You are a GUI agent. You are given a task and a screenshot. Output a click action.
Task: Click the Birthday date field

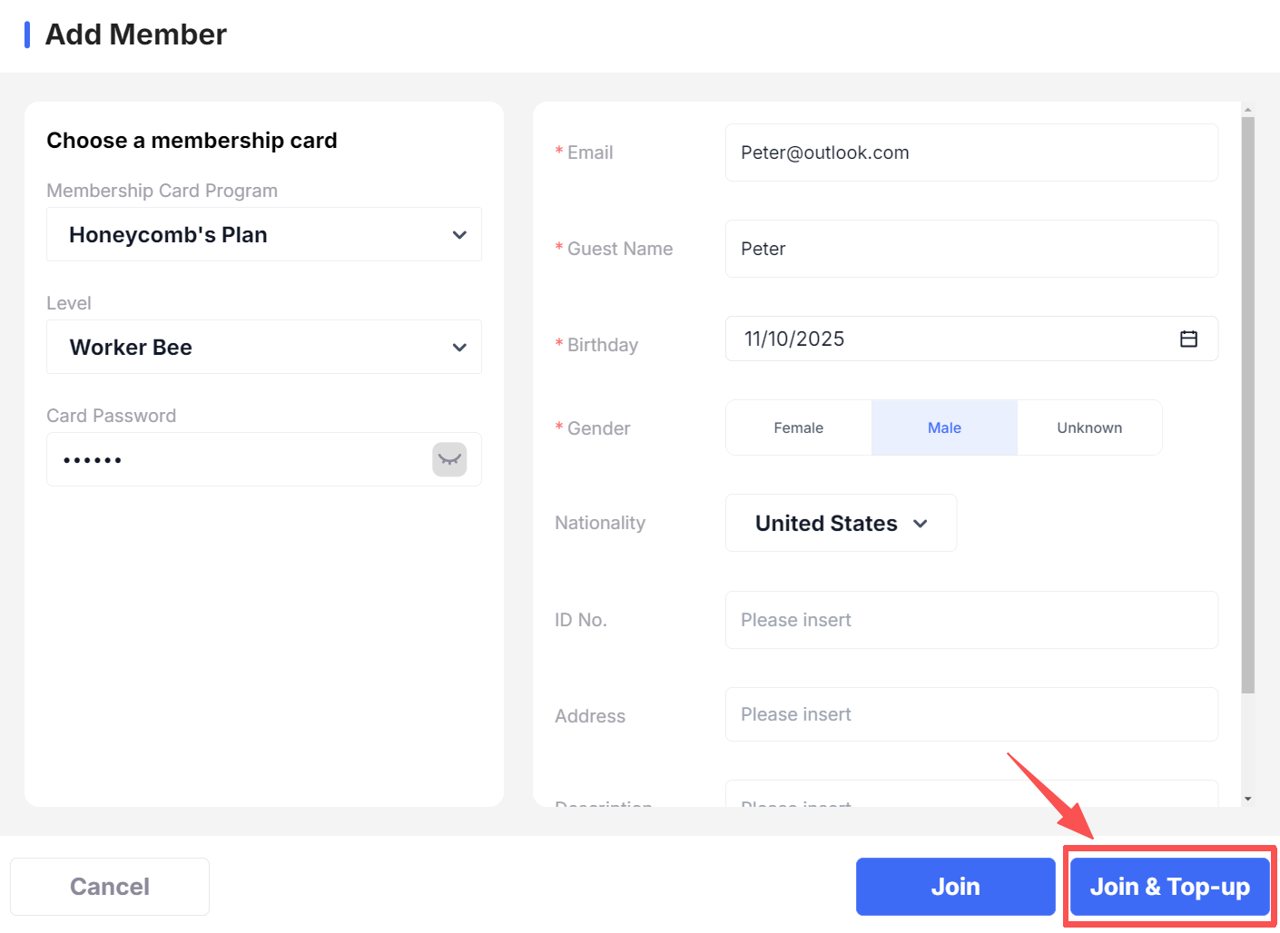[x=944, y=339]
